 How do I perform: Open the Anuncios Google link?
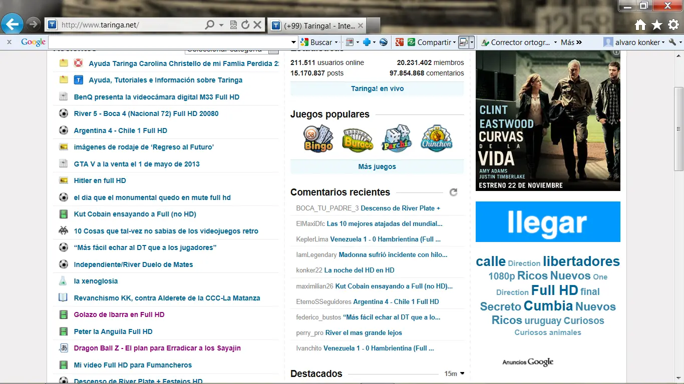pos(528,362)
